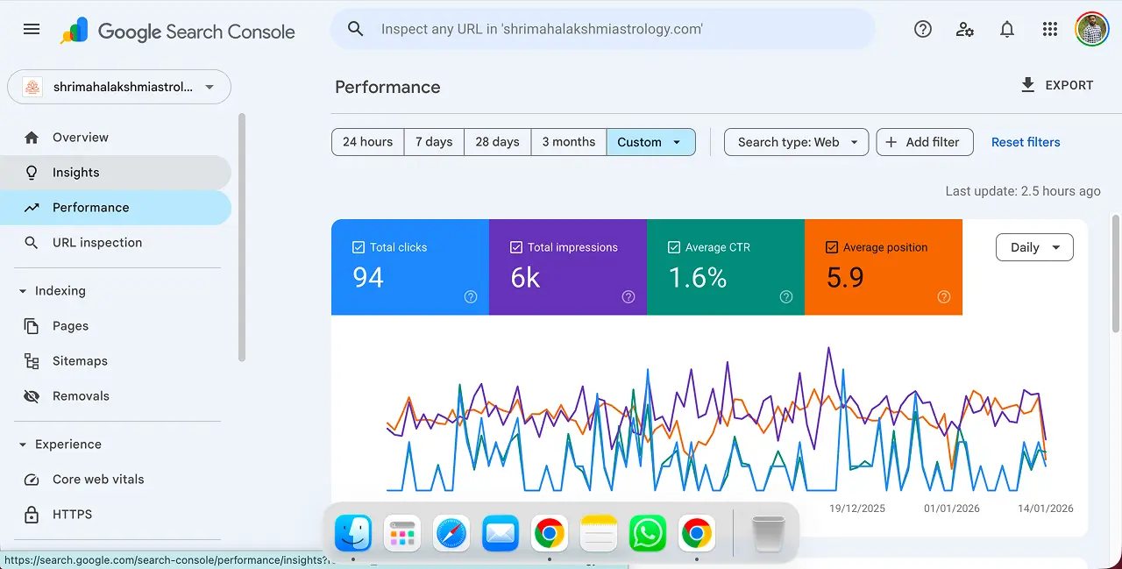Select URL inspection in the sidebar
This screenshot has width=1122, height=569.
[x=96, y=242]
